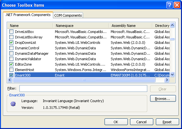Select the EditorZone row name
This screenshot has width=182, height=129.
pyautogui.click(x=23, y=64)
